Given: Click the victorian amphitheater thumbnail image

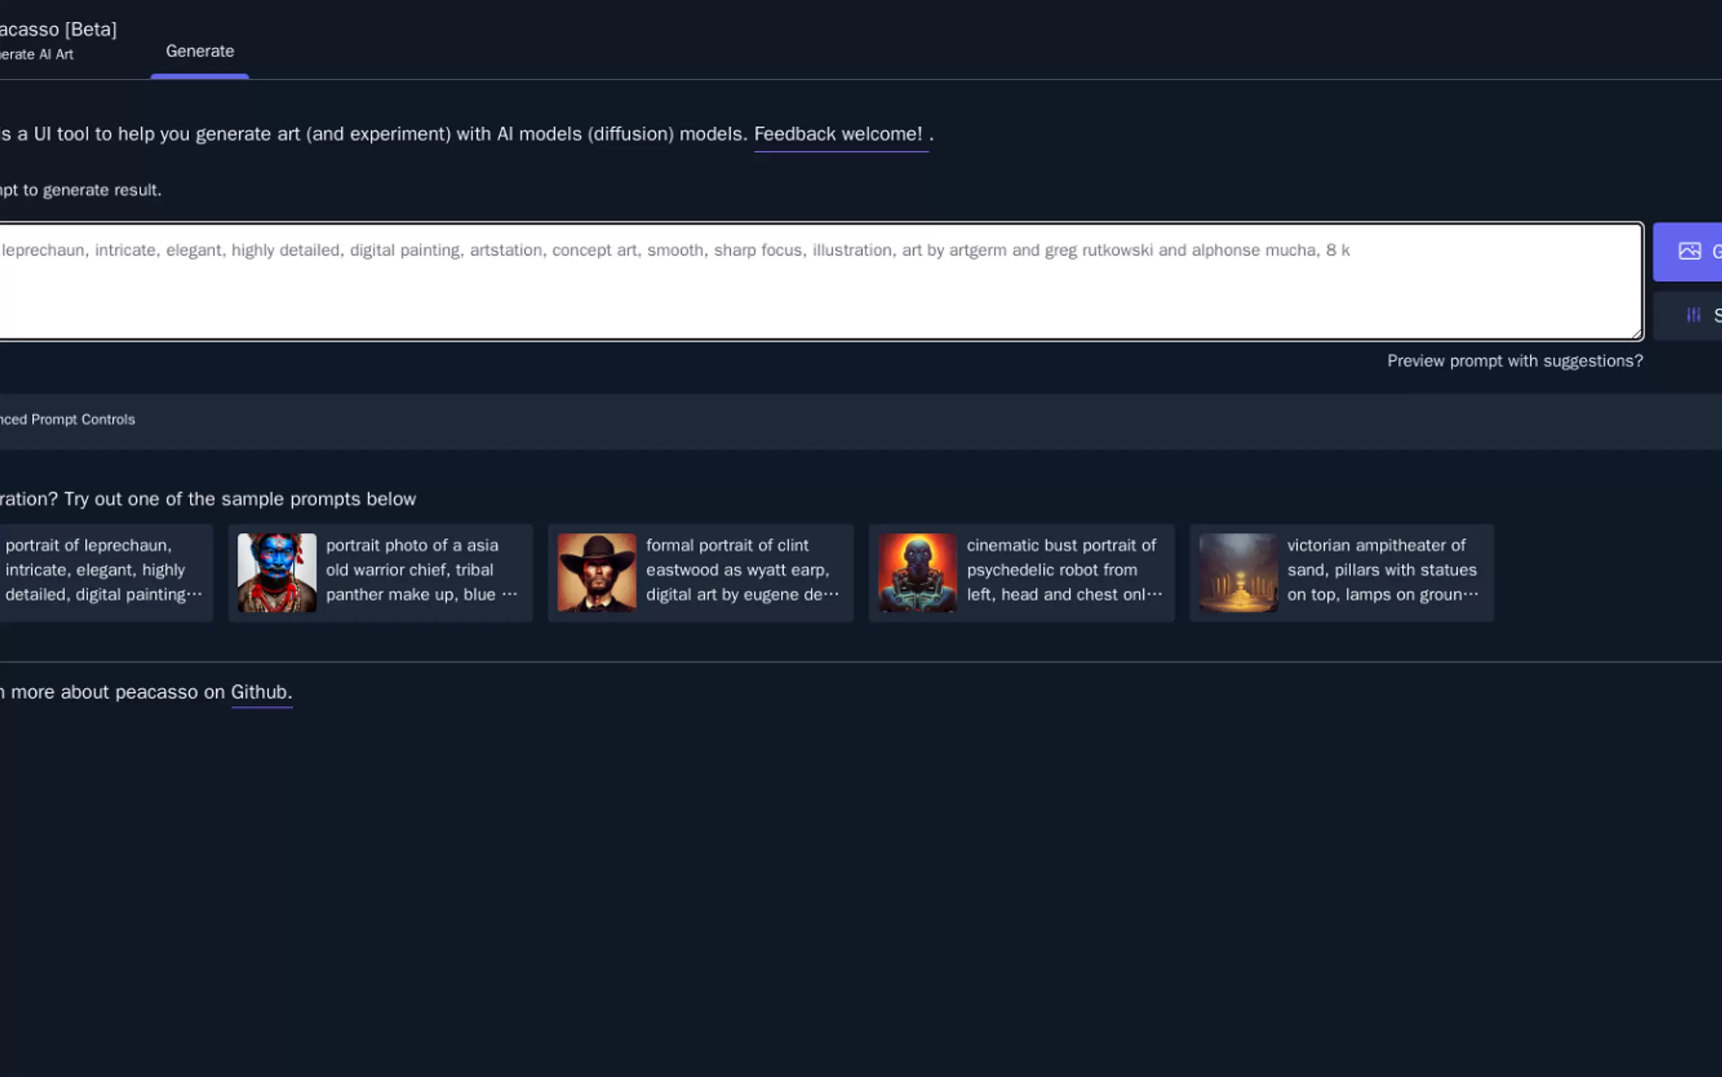Looking at the screenshot, I should coord(1238,572).
